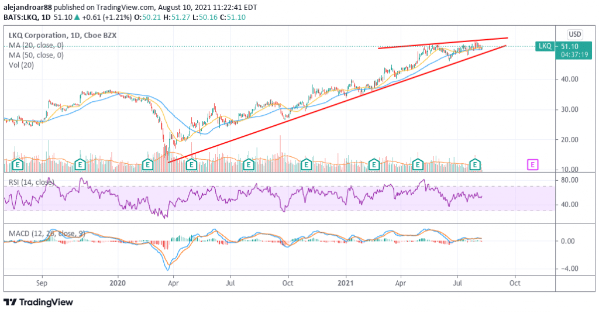
Task: Click the MACD (12, 26, close, 9) legend
Action: pyautogui.click(x=47, y=233)
